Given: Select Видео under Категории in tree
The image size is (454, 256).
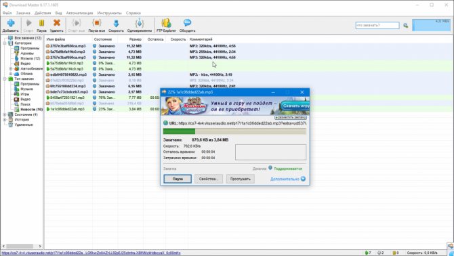Looking at the screenshot, I should [x=26, y=64].
